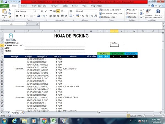Screen dimensions: 165x124
Task: Toggle underline S formatting
Action: point(24,16)
